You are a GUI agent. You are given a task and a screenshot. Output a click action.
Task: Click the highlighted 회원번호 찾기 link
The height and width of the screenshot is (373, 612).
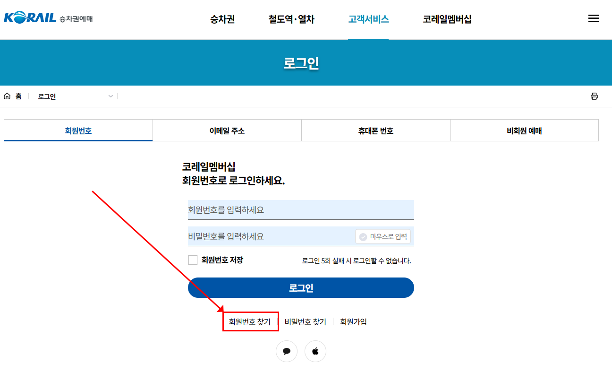coord(250,321)
